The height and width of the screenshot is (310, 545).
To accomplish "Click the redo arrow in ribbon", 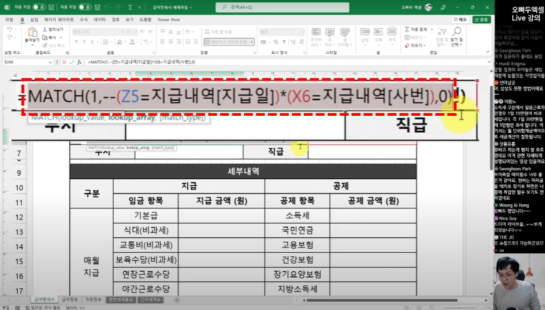I will click(10, 37).
